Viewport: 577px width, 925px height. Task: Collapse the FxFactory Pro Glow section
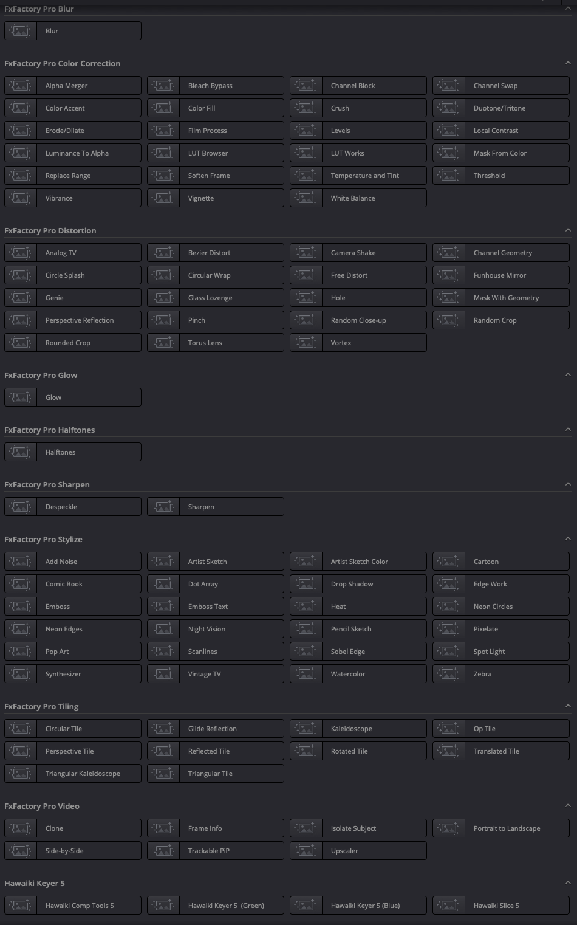[568, 375]
